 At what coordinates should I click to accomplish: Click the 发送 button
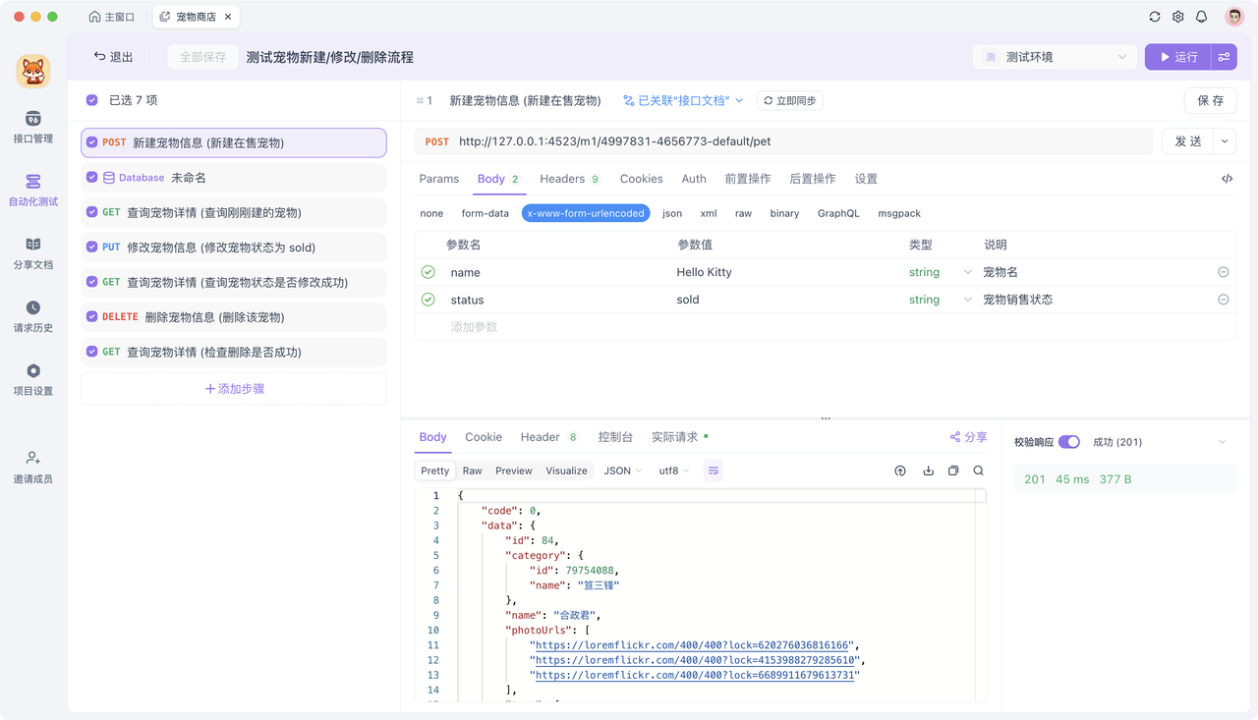pos(1188,141)
